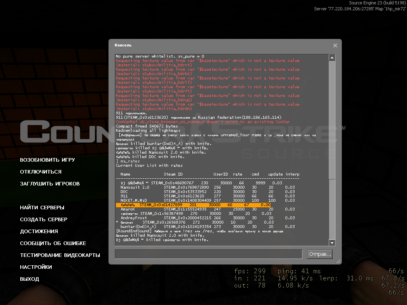This screenshot has width=407, height=305.
Task: Click the 'interp' column header text
Action: (x=293, y=174)
